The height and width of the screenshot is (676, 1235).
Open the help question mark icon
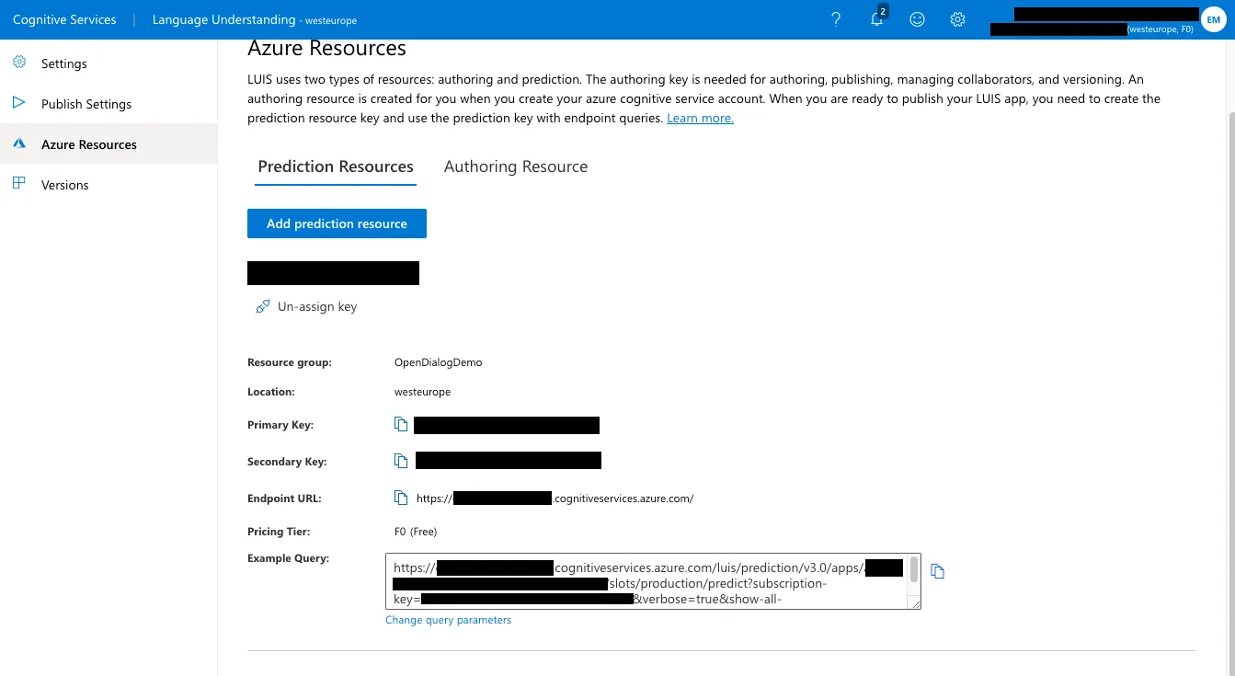pyautogui.click(x=836, y=19)
